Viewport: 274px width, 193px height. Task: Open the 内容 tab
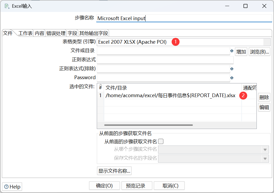coord(40,33)
